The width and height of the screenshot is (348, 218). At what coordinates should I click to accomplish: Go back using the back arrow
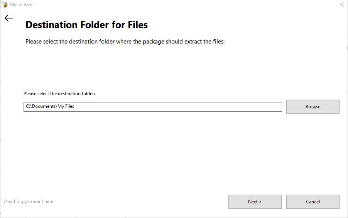(9, 18)
